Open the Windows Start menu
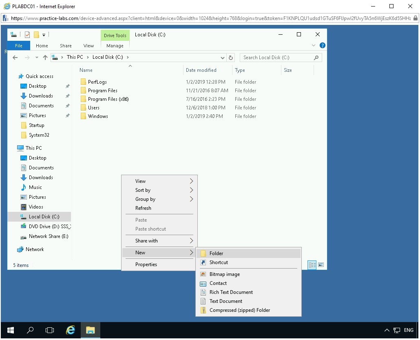 (11, 330)
